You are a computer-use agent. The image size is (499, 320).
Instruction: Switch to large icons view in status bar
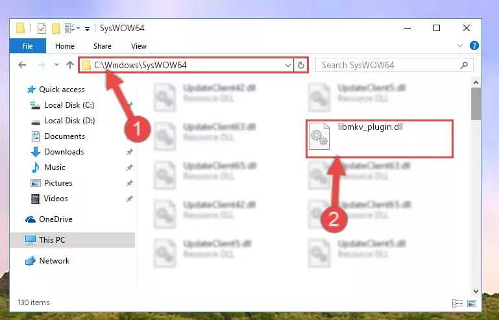(472, 303)
